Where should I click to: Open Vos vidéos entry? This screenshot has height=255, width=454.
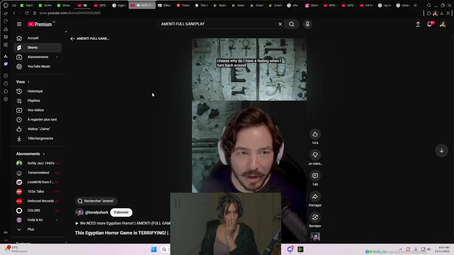[38, 110]
